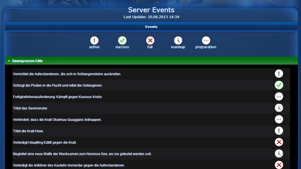Click the 'success' legend label
This screenshot has height=169, width=301.
point(122,47)
